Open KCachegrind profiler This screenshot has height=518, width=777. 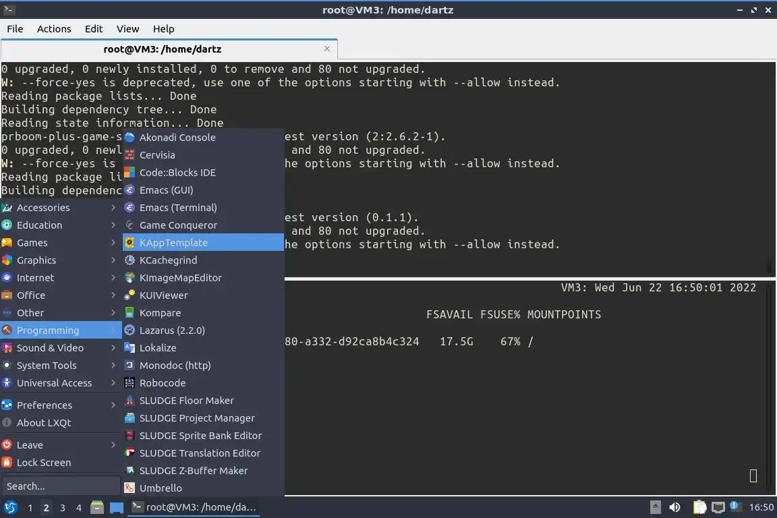coord(203,260)
